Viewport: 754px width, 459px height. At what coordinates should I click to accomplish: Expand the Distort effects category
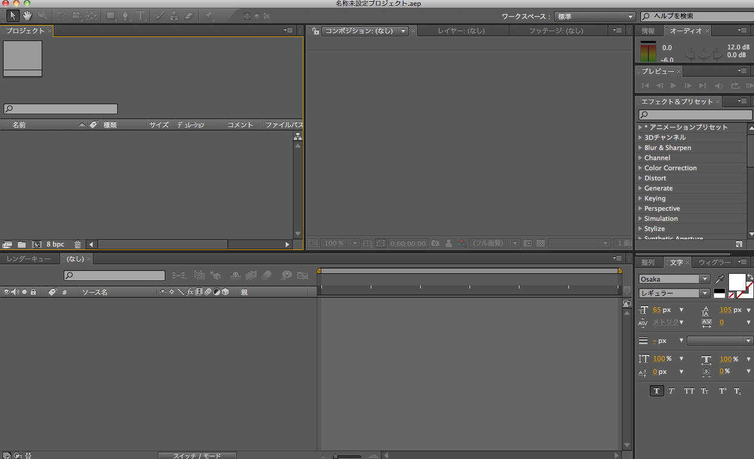click(640, 178)
